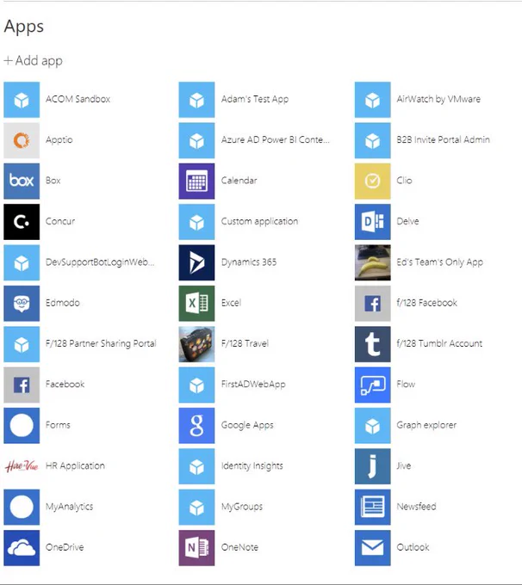Screen dimensions: 522x585
Task: Click the Edmodo app name
Action: [63, 303]
